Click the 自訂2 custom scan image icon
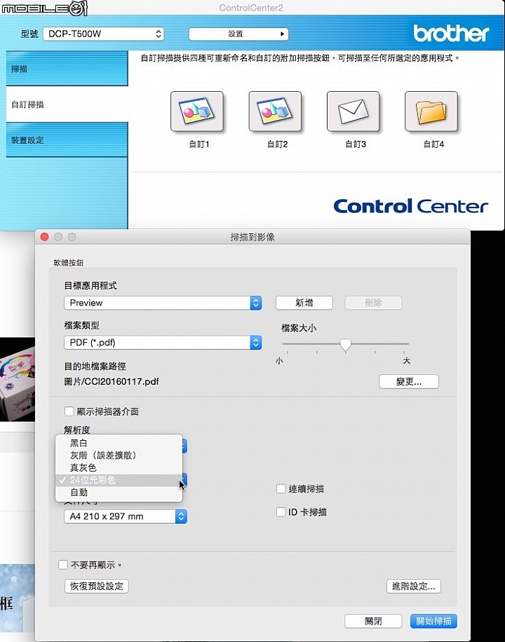This screenshot has height=642, width=505. (x=275, y=111)
